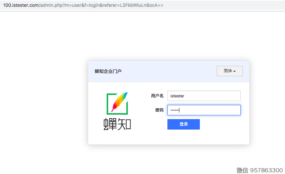
Task: Click the 用户名 field label
Action: 157,96
